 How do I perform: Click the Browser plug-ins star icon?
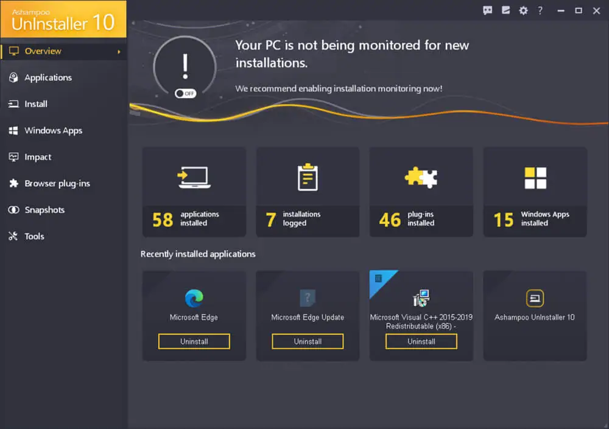tap(13, 183)
